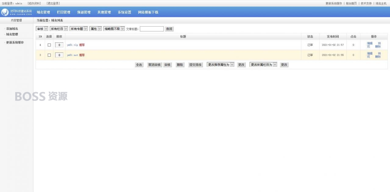Expand the 更改所属栏目为 dropdown
390x192 pixels.
point(263,65)
